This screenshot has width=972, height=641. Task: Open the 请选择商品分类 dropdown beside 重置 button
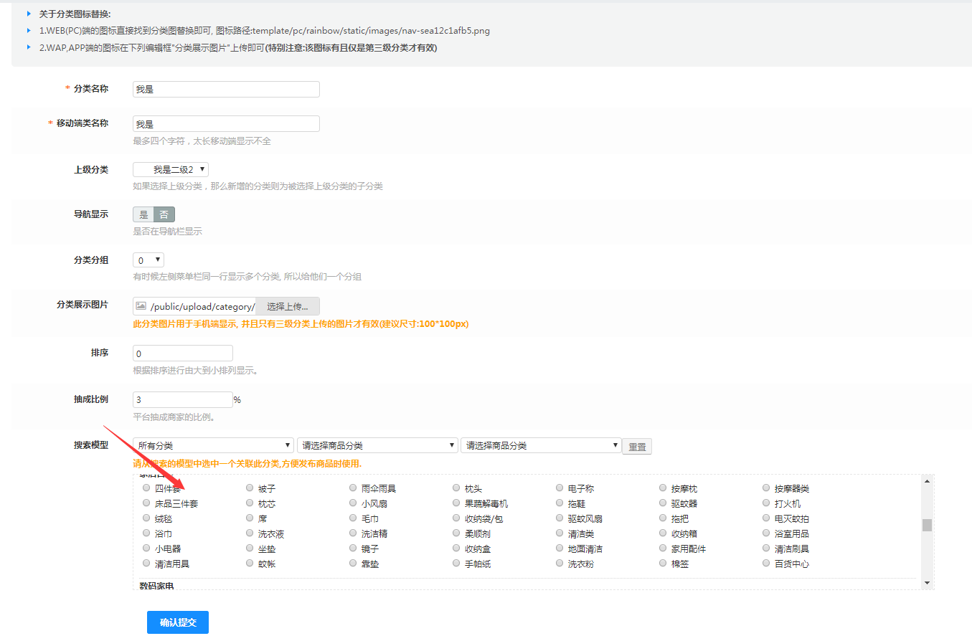tap(541, 445)
